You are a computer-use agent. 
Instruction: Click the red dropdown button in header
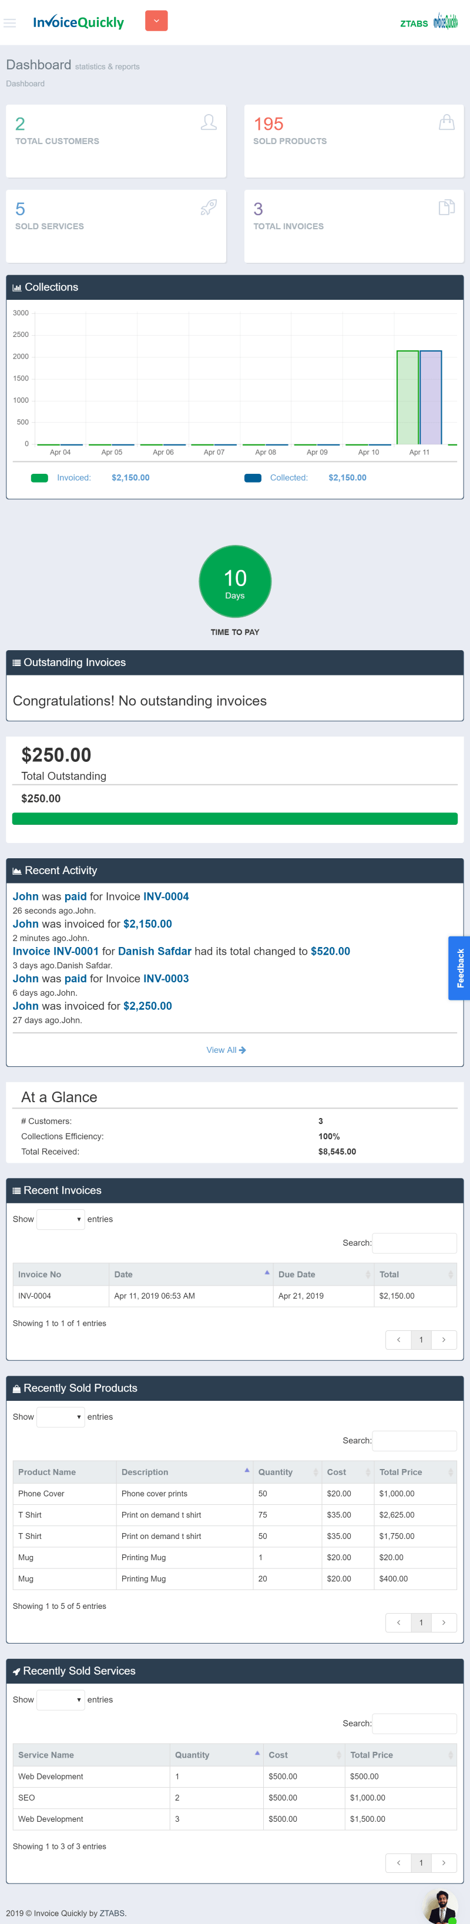click(156, 21)
